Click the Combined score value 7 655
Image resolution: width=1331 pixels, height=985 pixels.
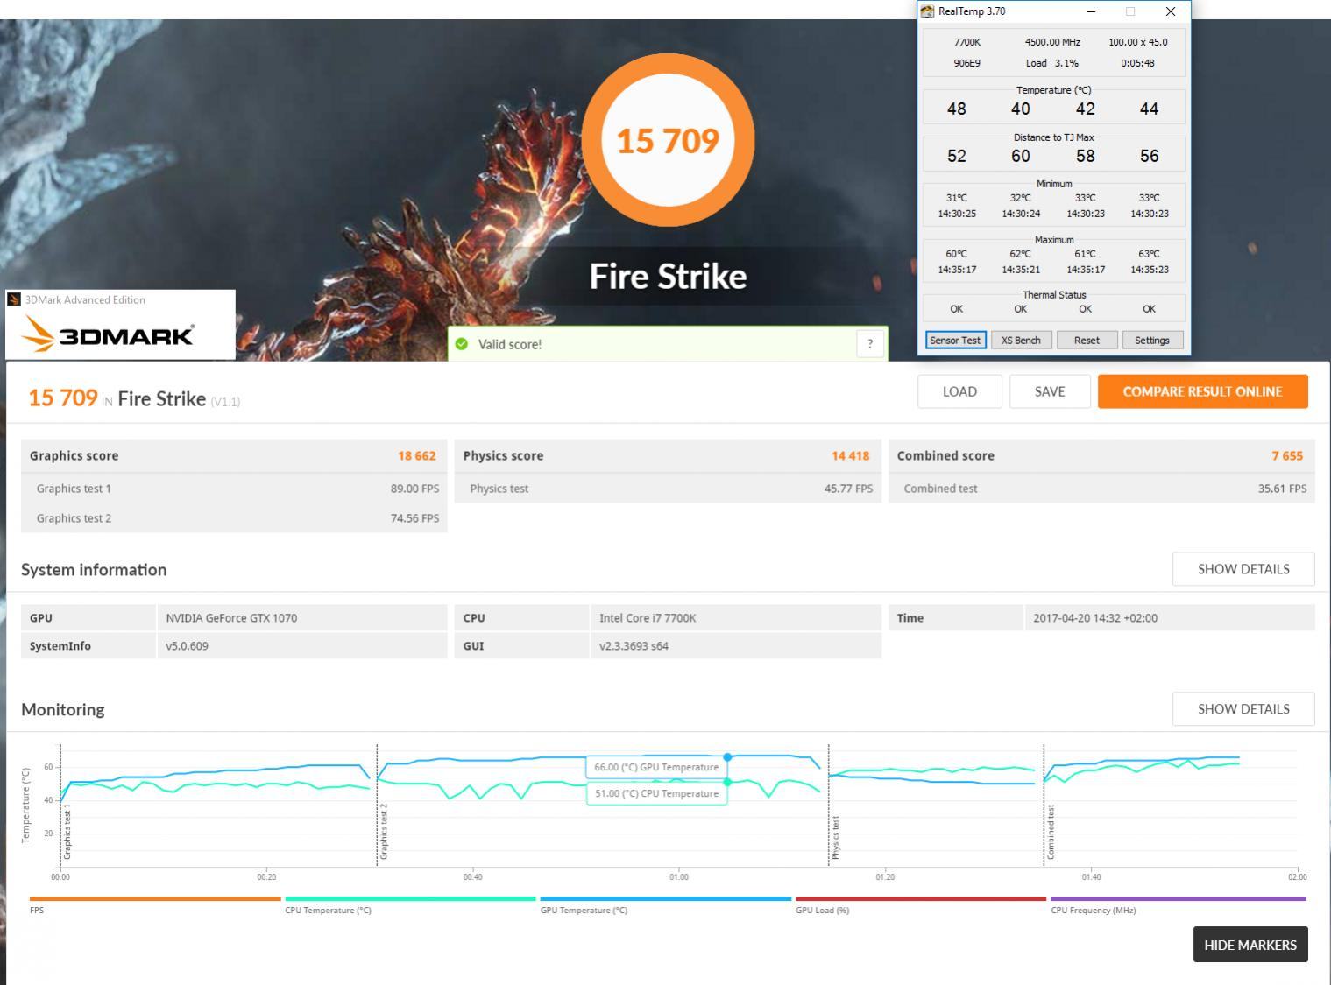point(1287,456)
